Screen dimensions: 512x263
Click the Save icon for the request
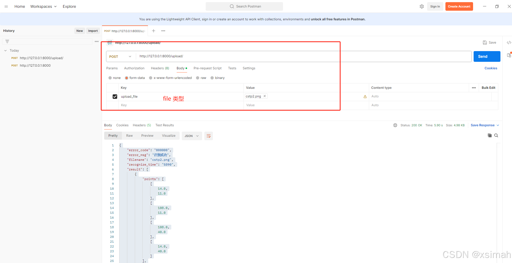489,42
